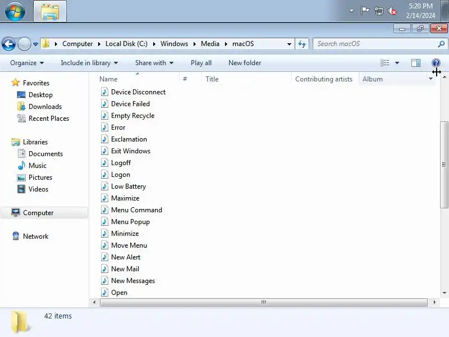Viewport: 449px width, 337px height.
Task: Open the Share with menu
Action: (x=154, y=63)
